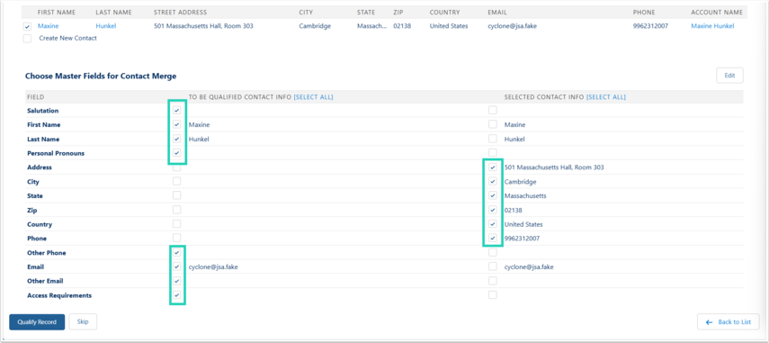Toggle the checkbox beside United States in Selected Contact
769x343 pixels.
[492, 224]
